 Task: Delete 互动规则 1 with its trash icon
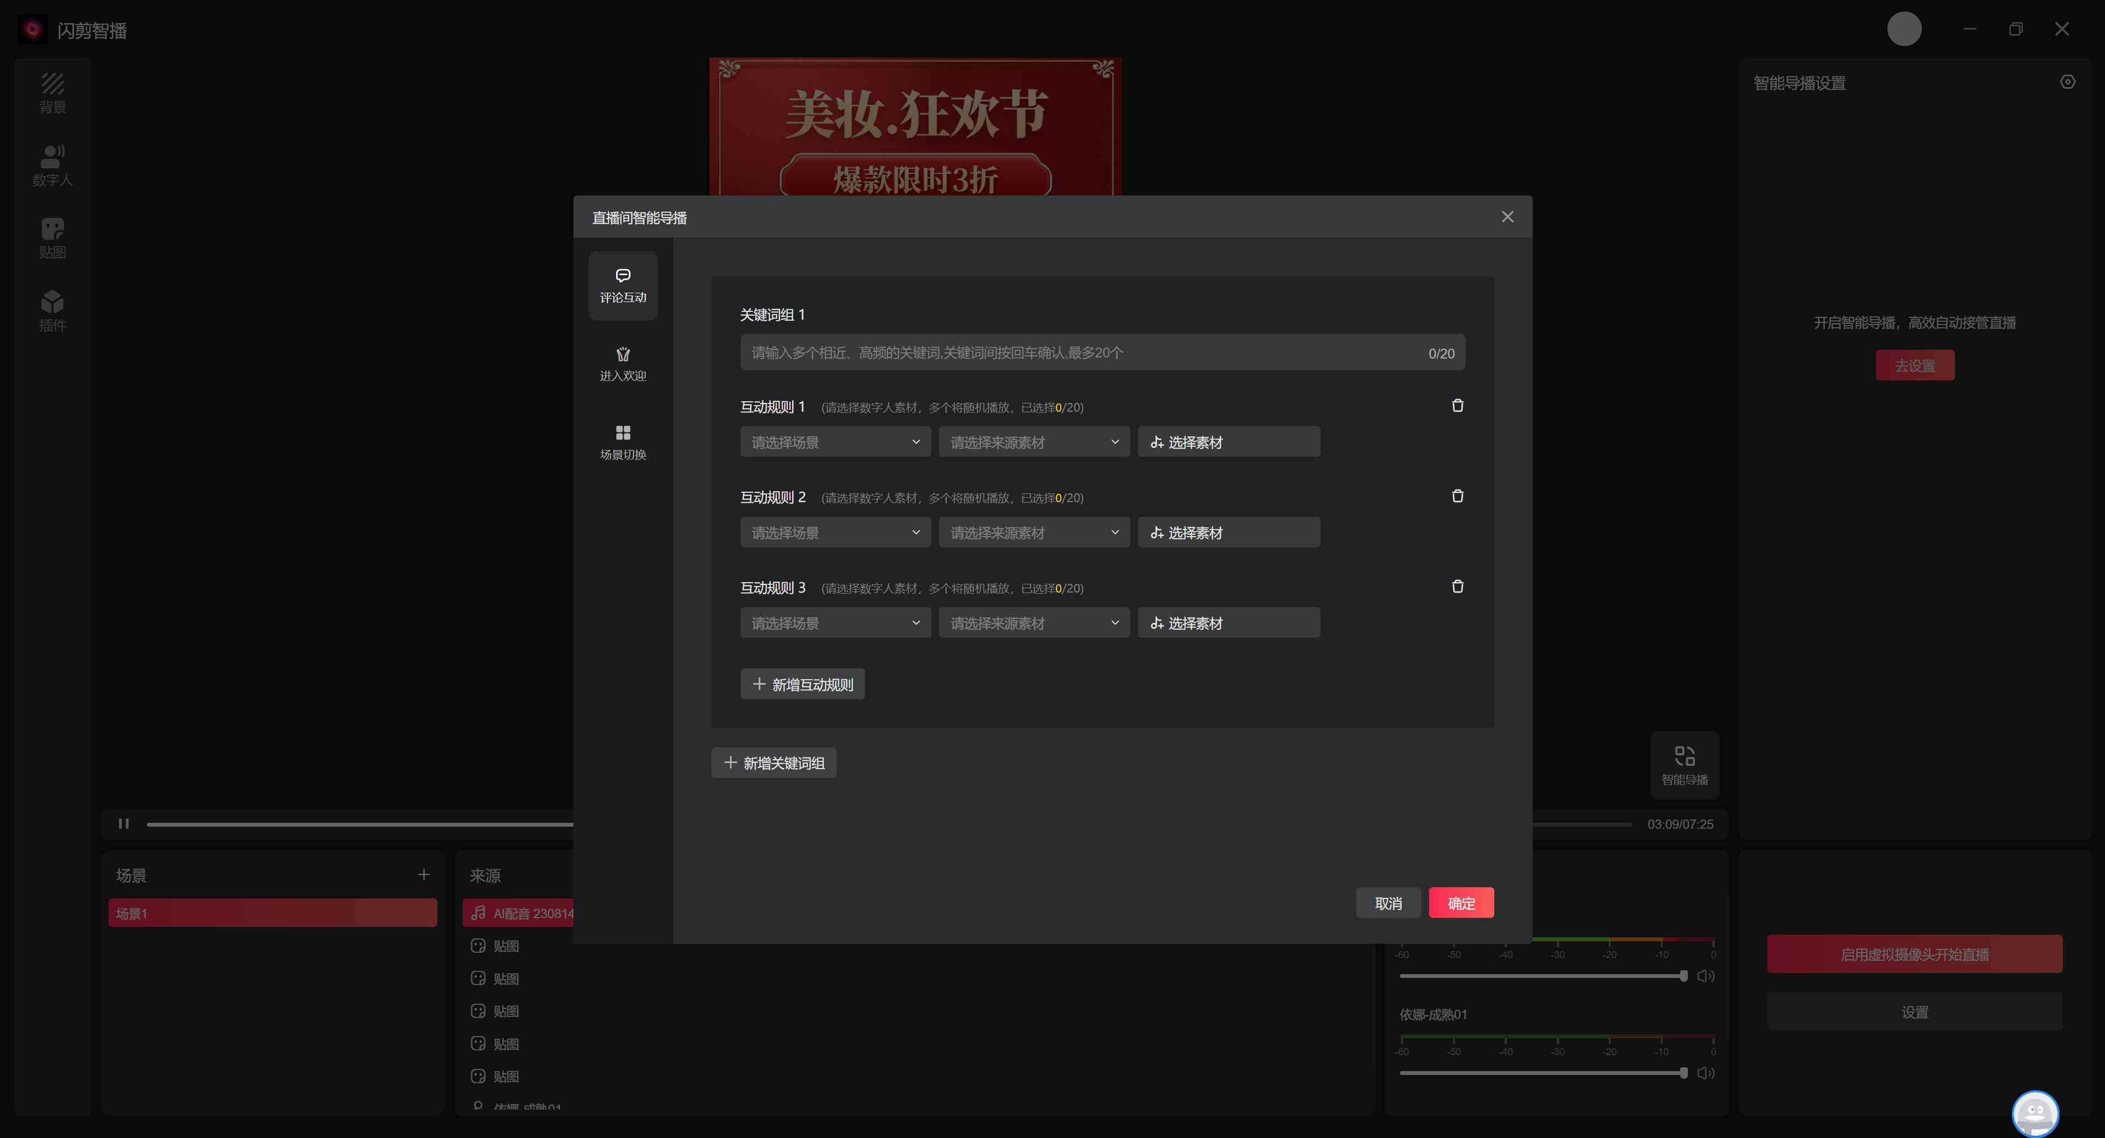click(x=1457, y=406)
